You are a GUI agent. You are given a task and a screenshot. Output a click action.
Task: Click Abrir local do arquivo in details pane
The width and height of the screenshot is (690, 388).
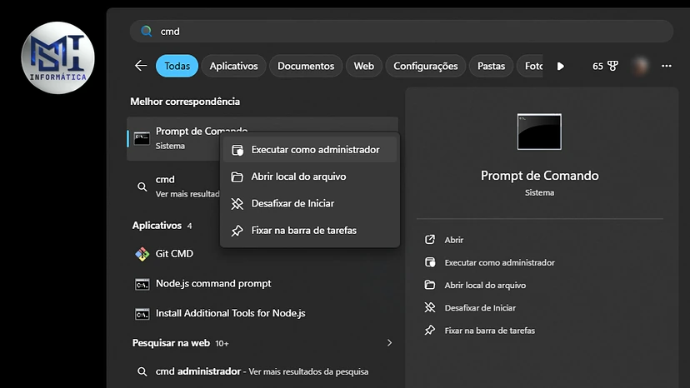pos(485,285)
